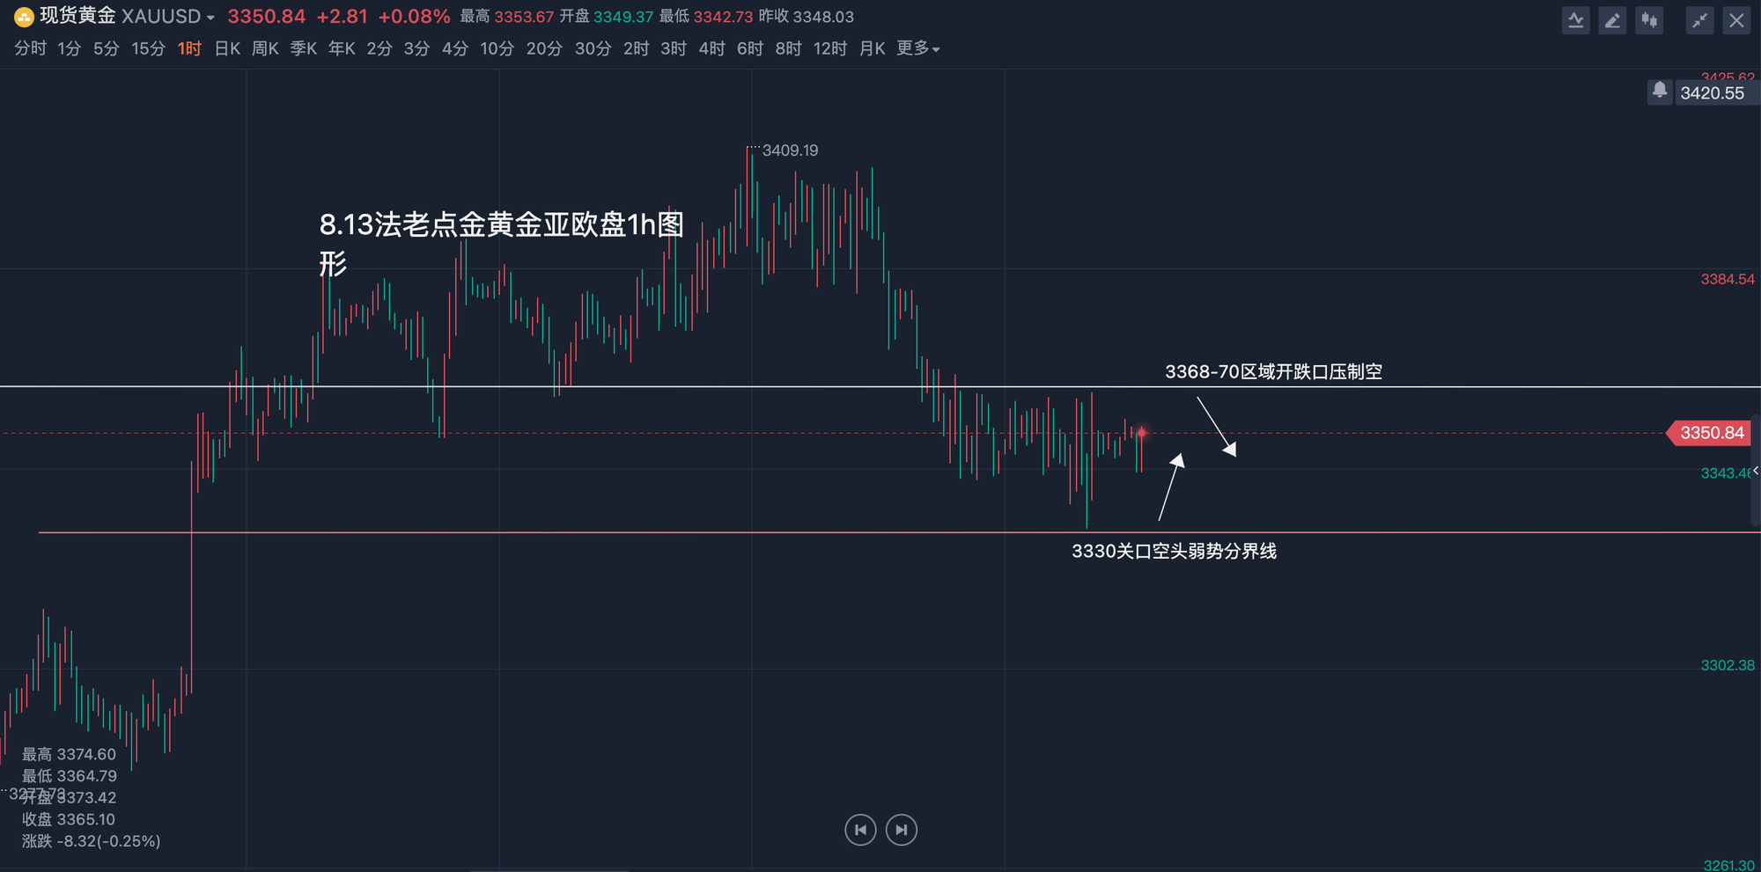Select the 30分 timeframe
Viewport: 1761px width, 872px height.
pyautogui.click(x=593, y=48)
